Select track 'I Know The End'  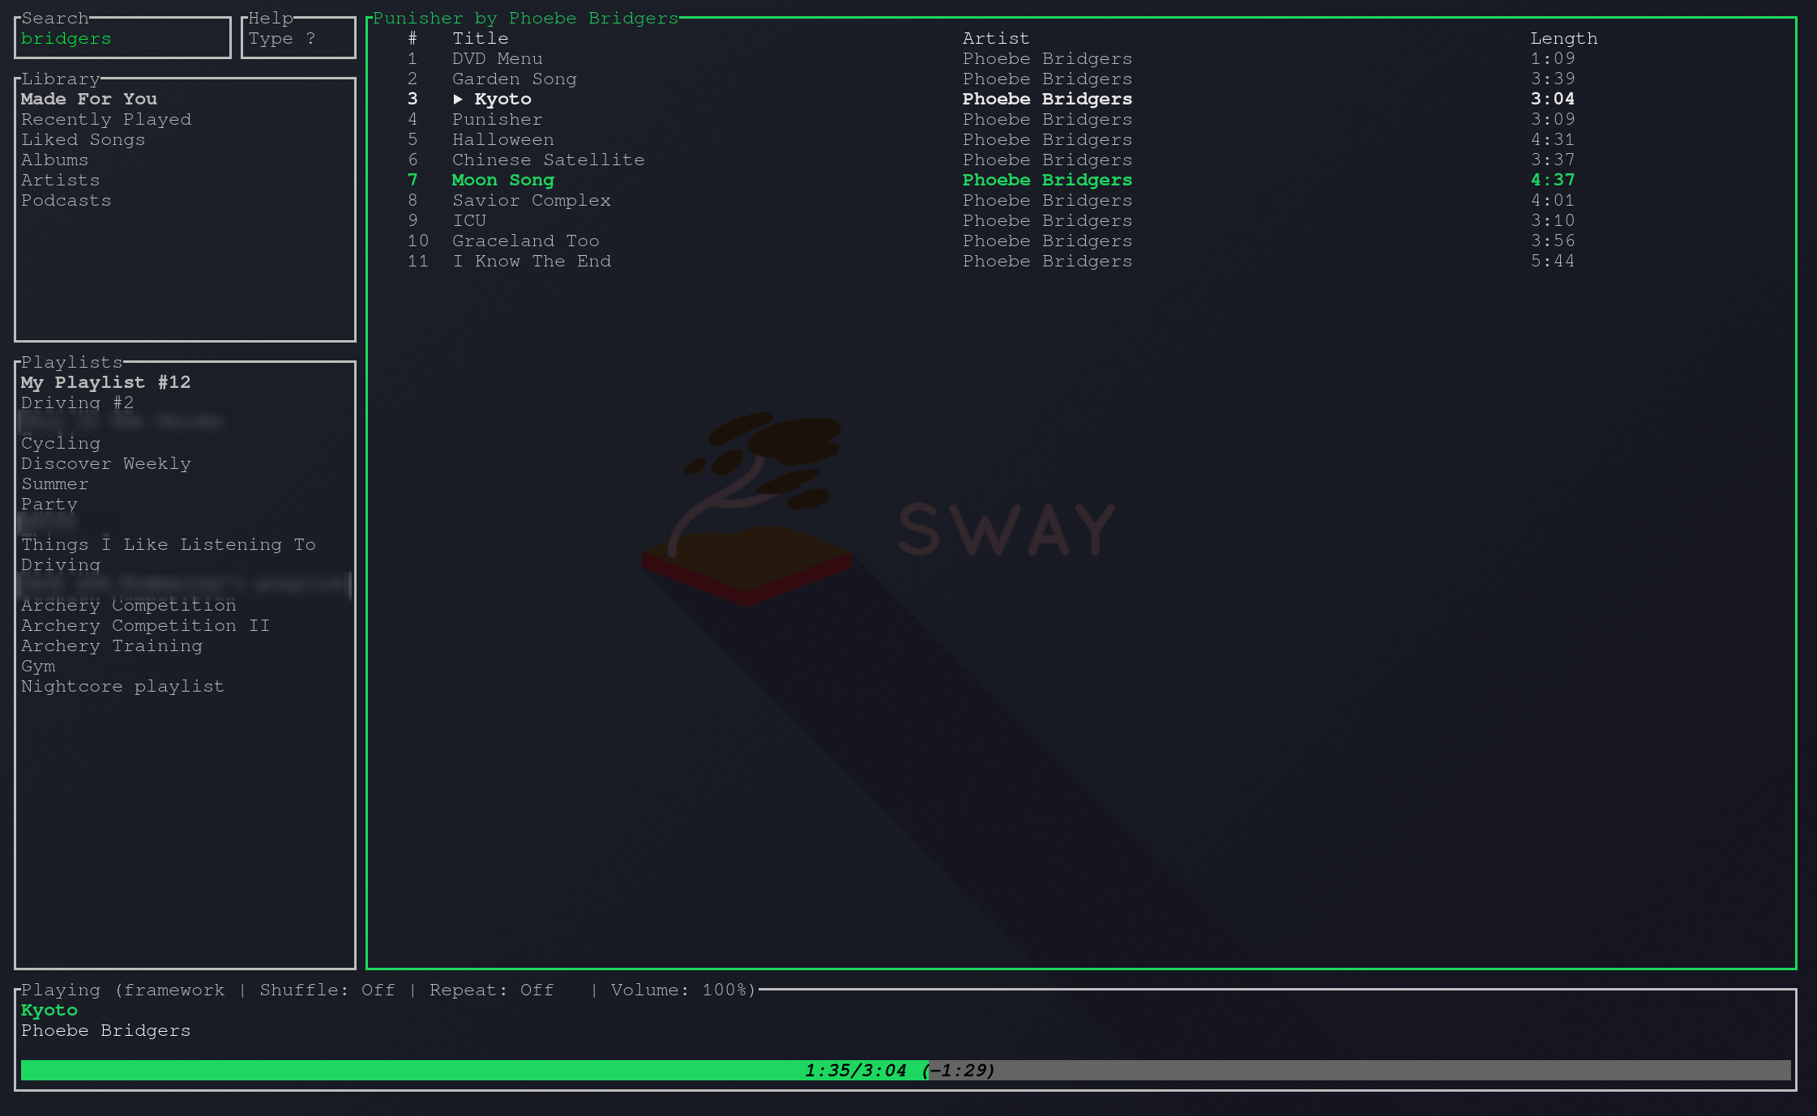coord(532,261)
